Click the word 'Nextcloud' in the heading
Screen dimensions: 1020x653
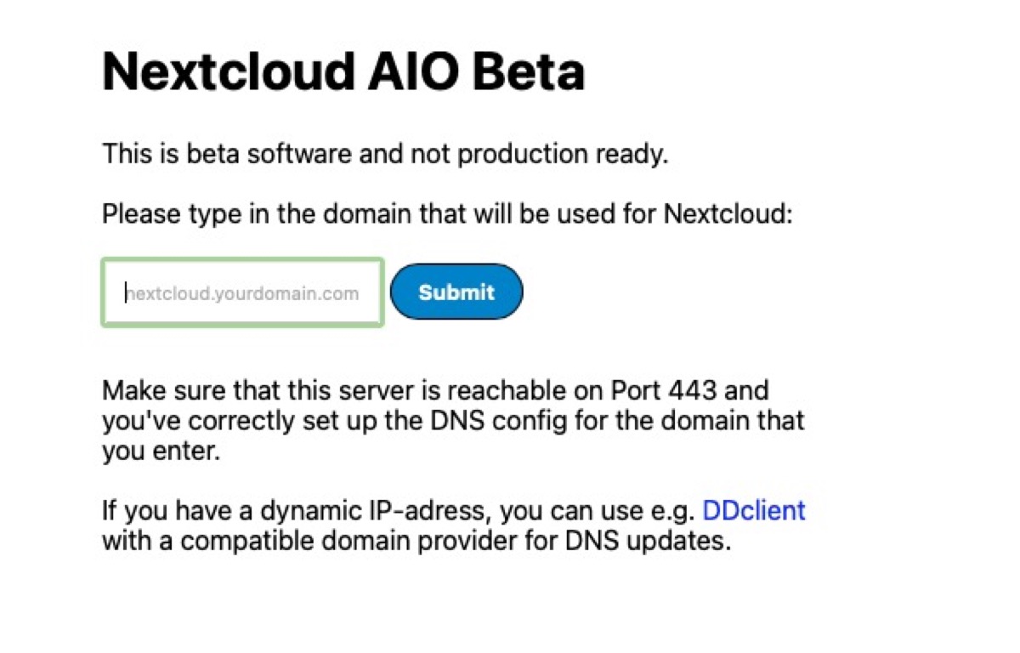(226, 71)
